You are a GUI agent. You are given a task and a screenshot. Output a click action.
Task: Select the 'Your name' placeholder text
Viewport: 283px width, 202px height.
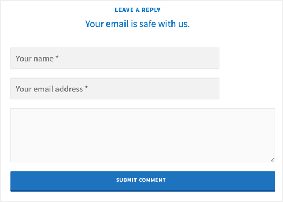coord(35,58)
